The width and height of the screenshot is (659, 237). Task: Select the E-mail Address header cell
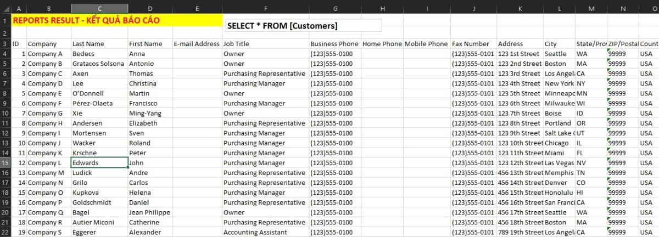point(197,44)
